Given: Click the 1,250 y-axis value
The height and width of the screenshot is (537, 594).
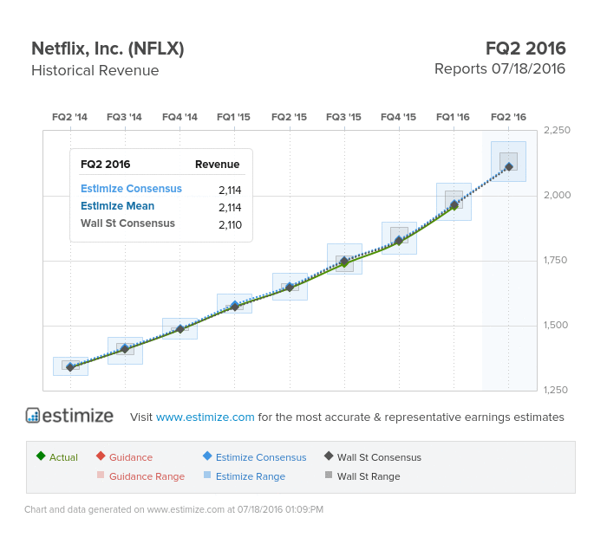Looking at the screenshot, I should (x=556, y=390).
